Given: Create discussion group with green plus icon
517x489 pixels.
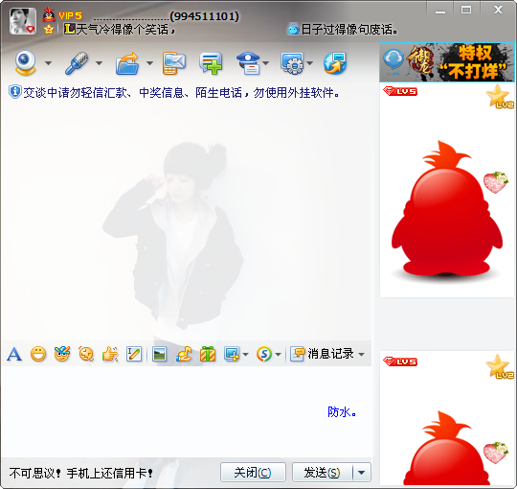Looking at the screenshot, I should [211, 62].
